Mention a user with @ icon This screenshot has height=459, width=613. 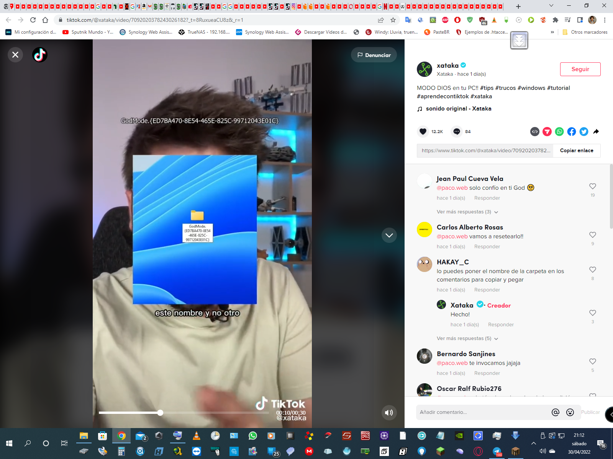[556, 412]
